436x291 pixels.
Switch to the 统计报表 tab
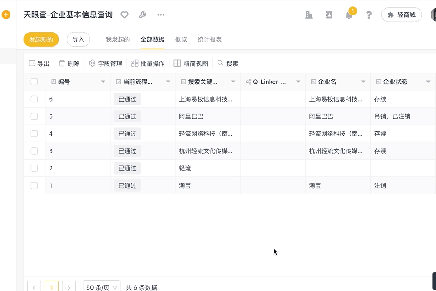[210, 39]
